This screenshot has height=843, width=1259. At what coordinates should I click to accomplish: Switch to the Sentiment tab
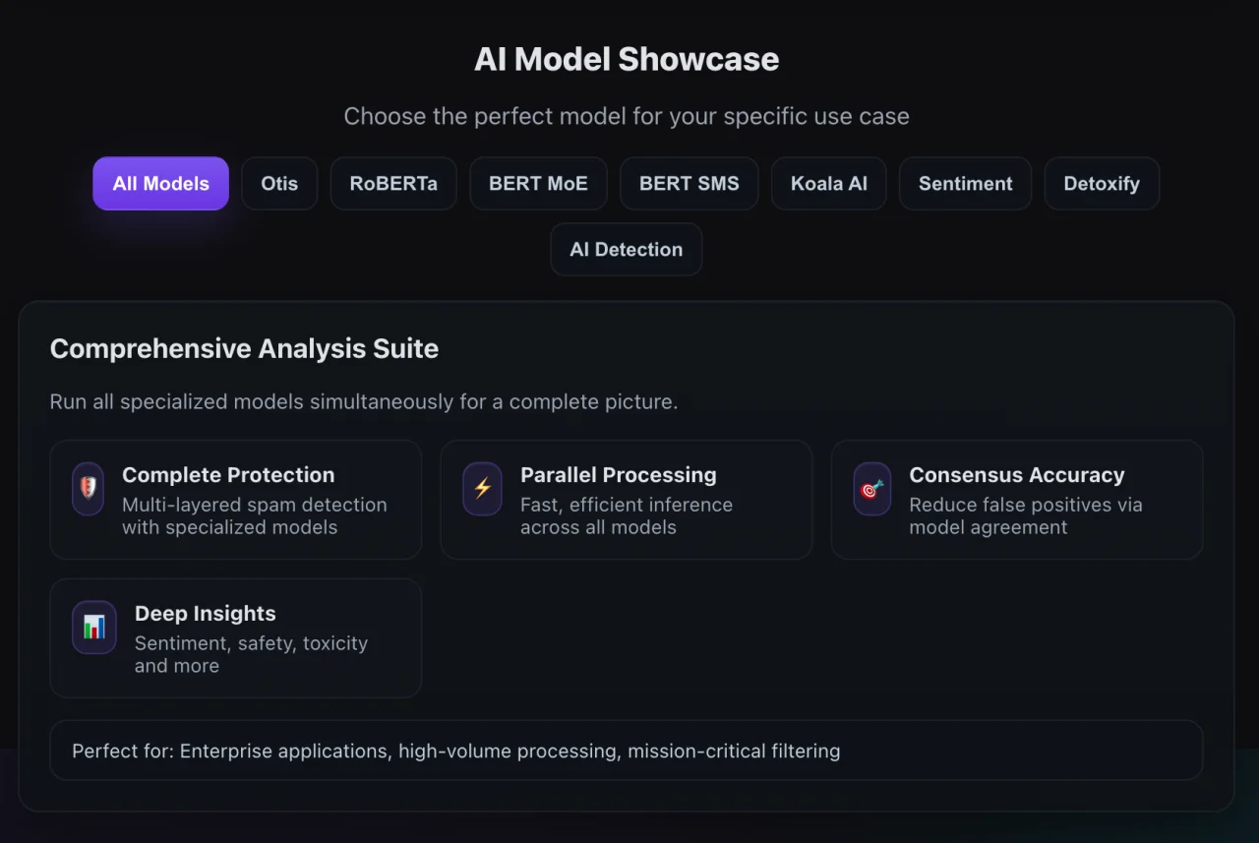[x=965, y=184]
